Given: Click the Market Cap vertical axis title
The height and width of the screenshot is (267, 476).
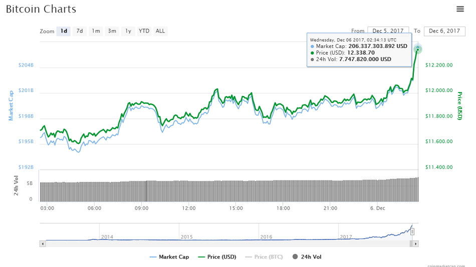Looking at the screenshot, I should coord(11,105).
